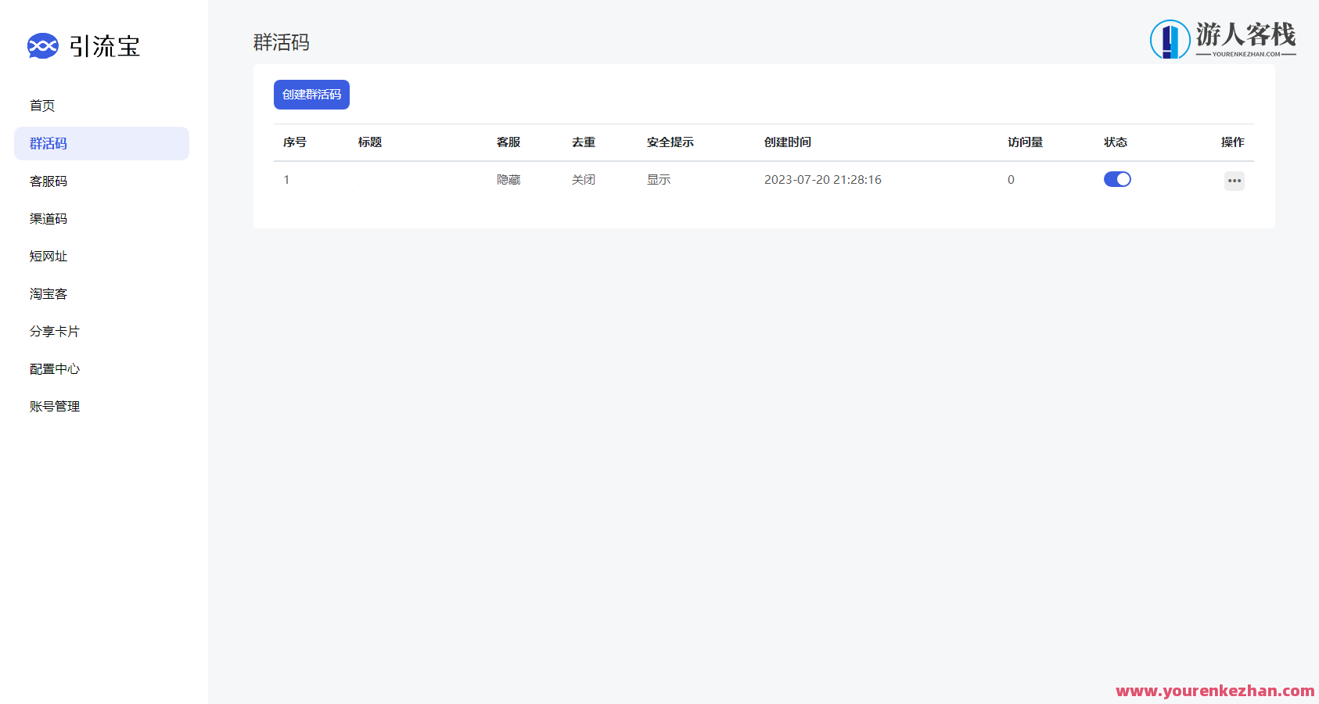Click the 创建时间 column header

tap(788, 142)
